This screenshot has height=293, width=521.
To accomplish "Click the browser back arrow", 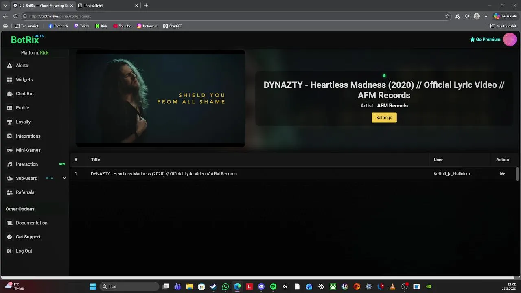I will [5, 16].
